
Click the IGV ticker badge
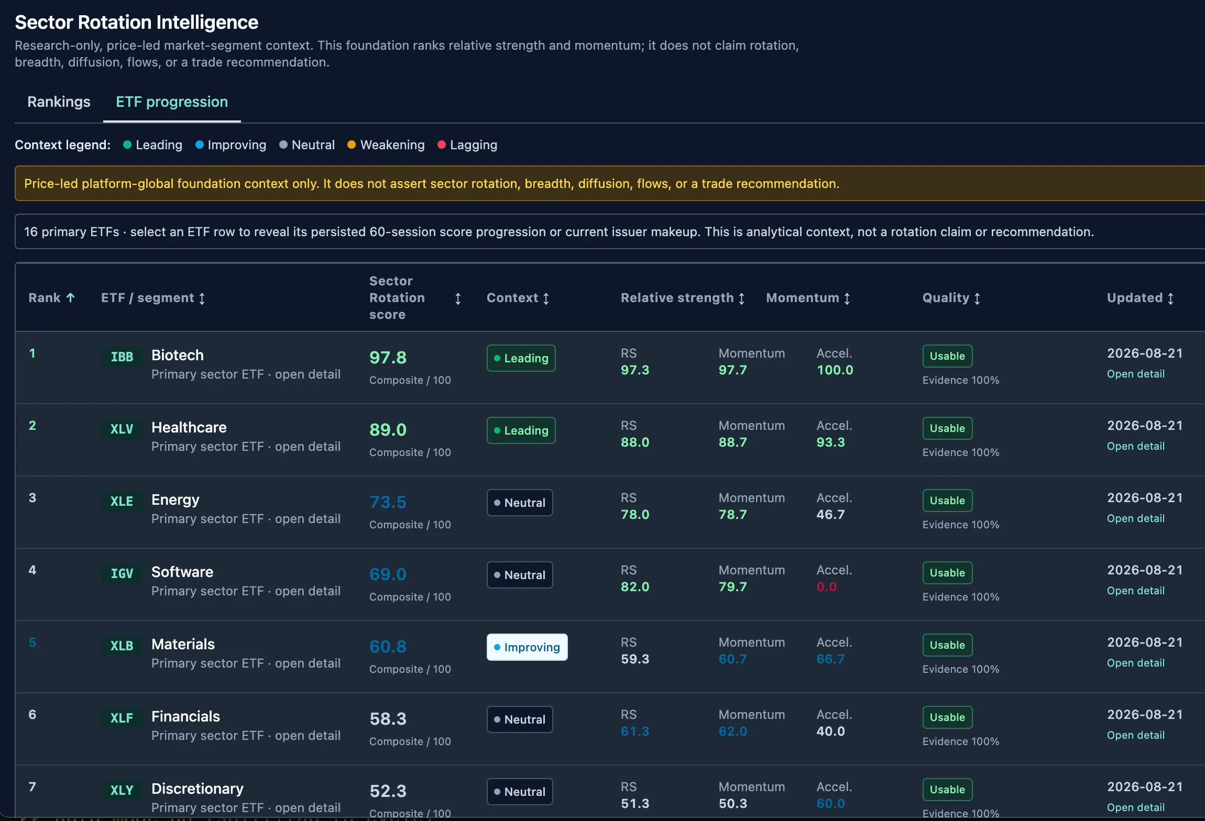122,573
